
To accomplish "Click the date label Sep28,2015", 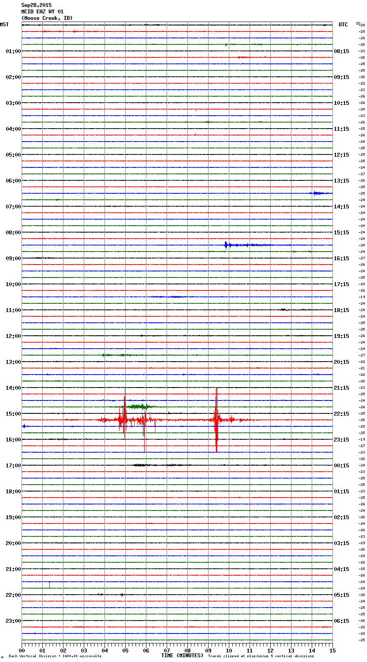I will pyautogui.click(x=36, y=5).
